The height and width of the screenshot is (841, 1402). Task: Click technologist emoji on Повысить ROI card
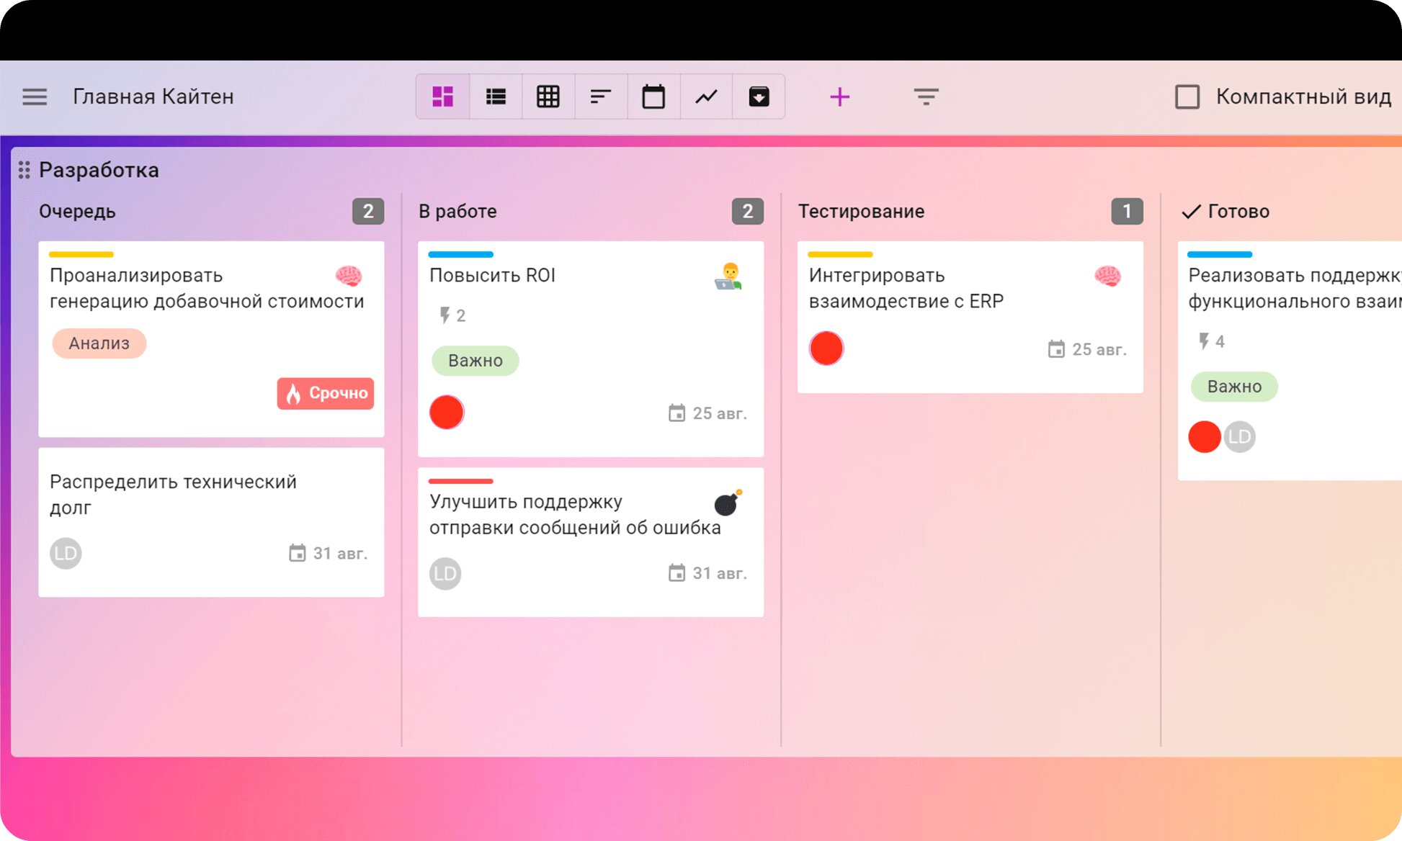(728, 276)
